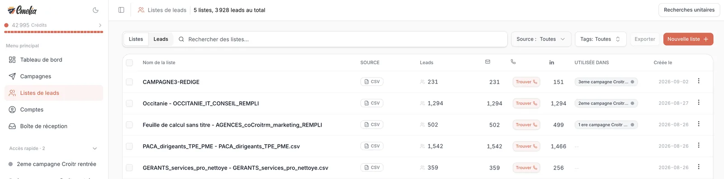Screen dimensions: 724x179
Task: Open row menu for GERANTS_services list
Action: (699, 167)
